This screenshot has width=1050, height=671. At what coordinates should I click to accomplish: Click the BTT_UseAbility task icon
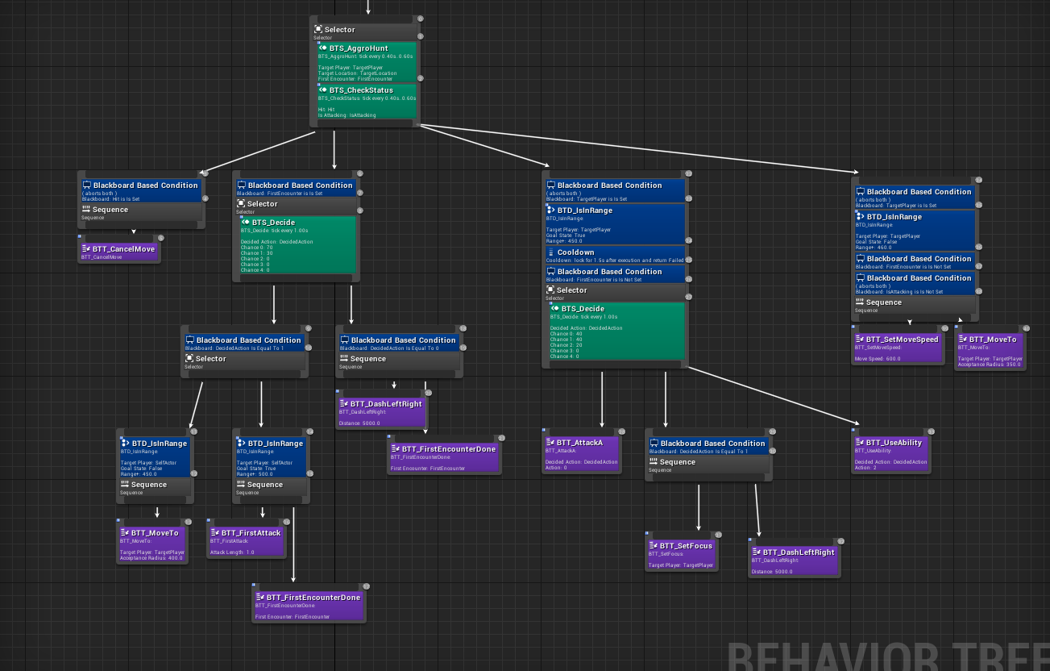tap(860, 443)
